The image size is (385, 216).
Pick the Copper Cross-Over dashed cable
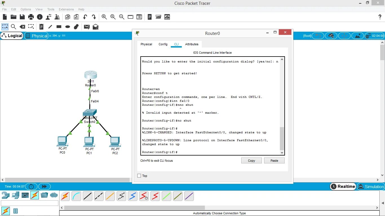(99, 196)
